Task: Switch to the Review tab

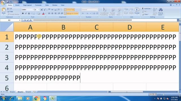Action: point(55,5)
